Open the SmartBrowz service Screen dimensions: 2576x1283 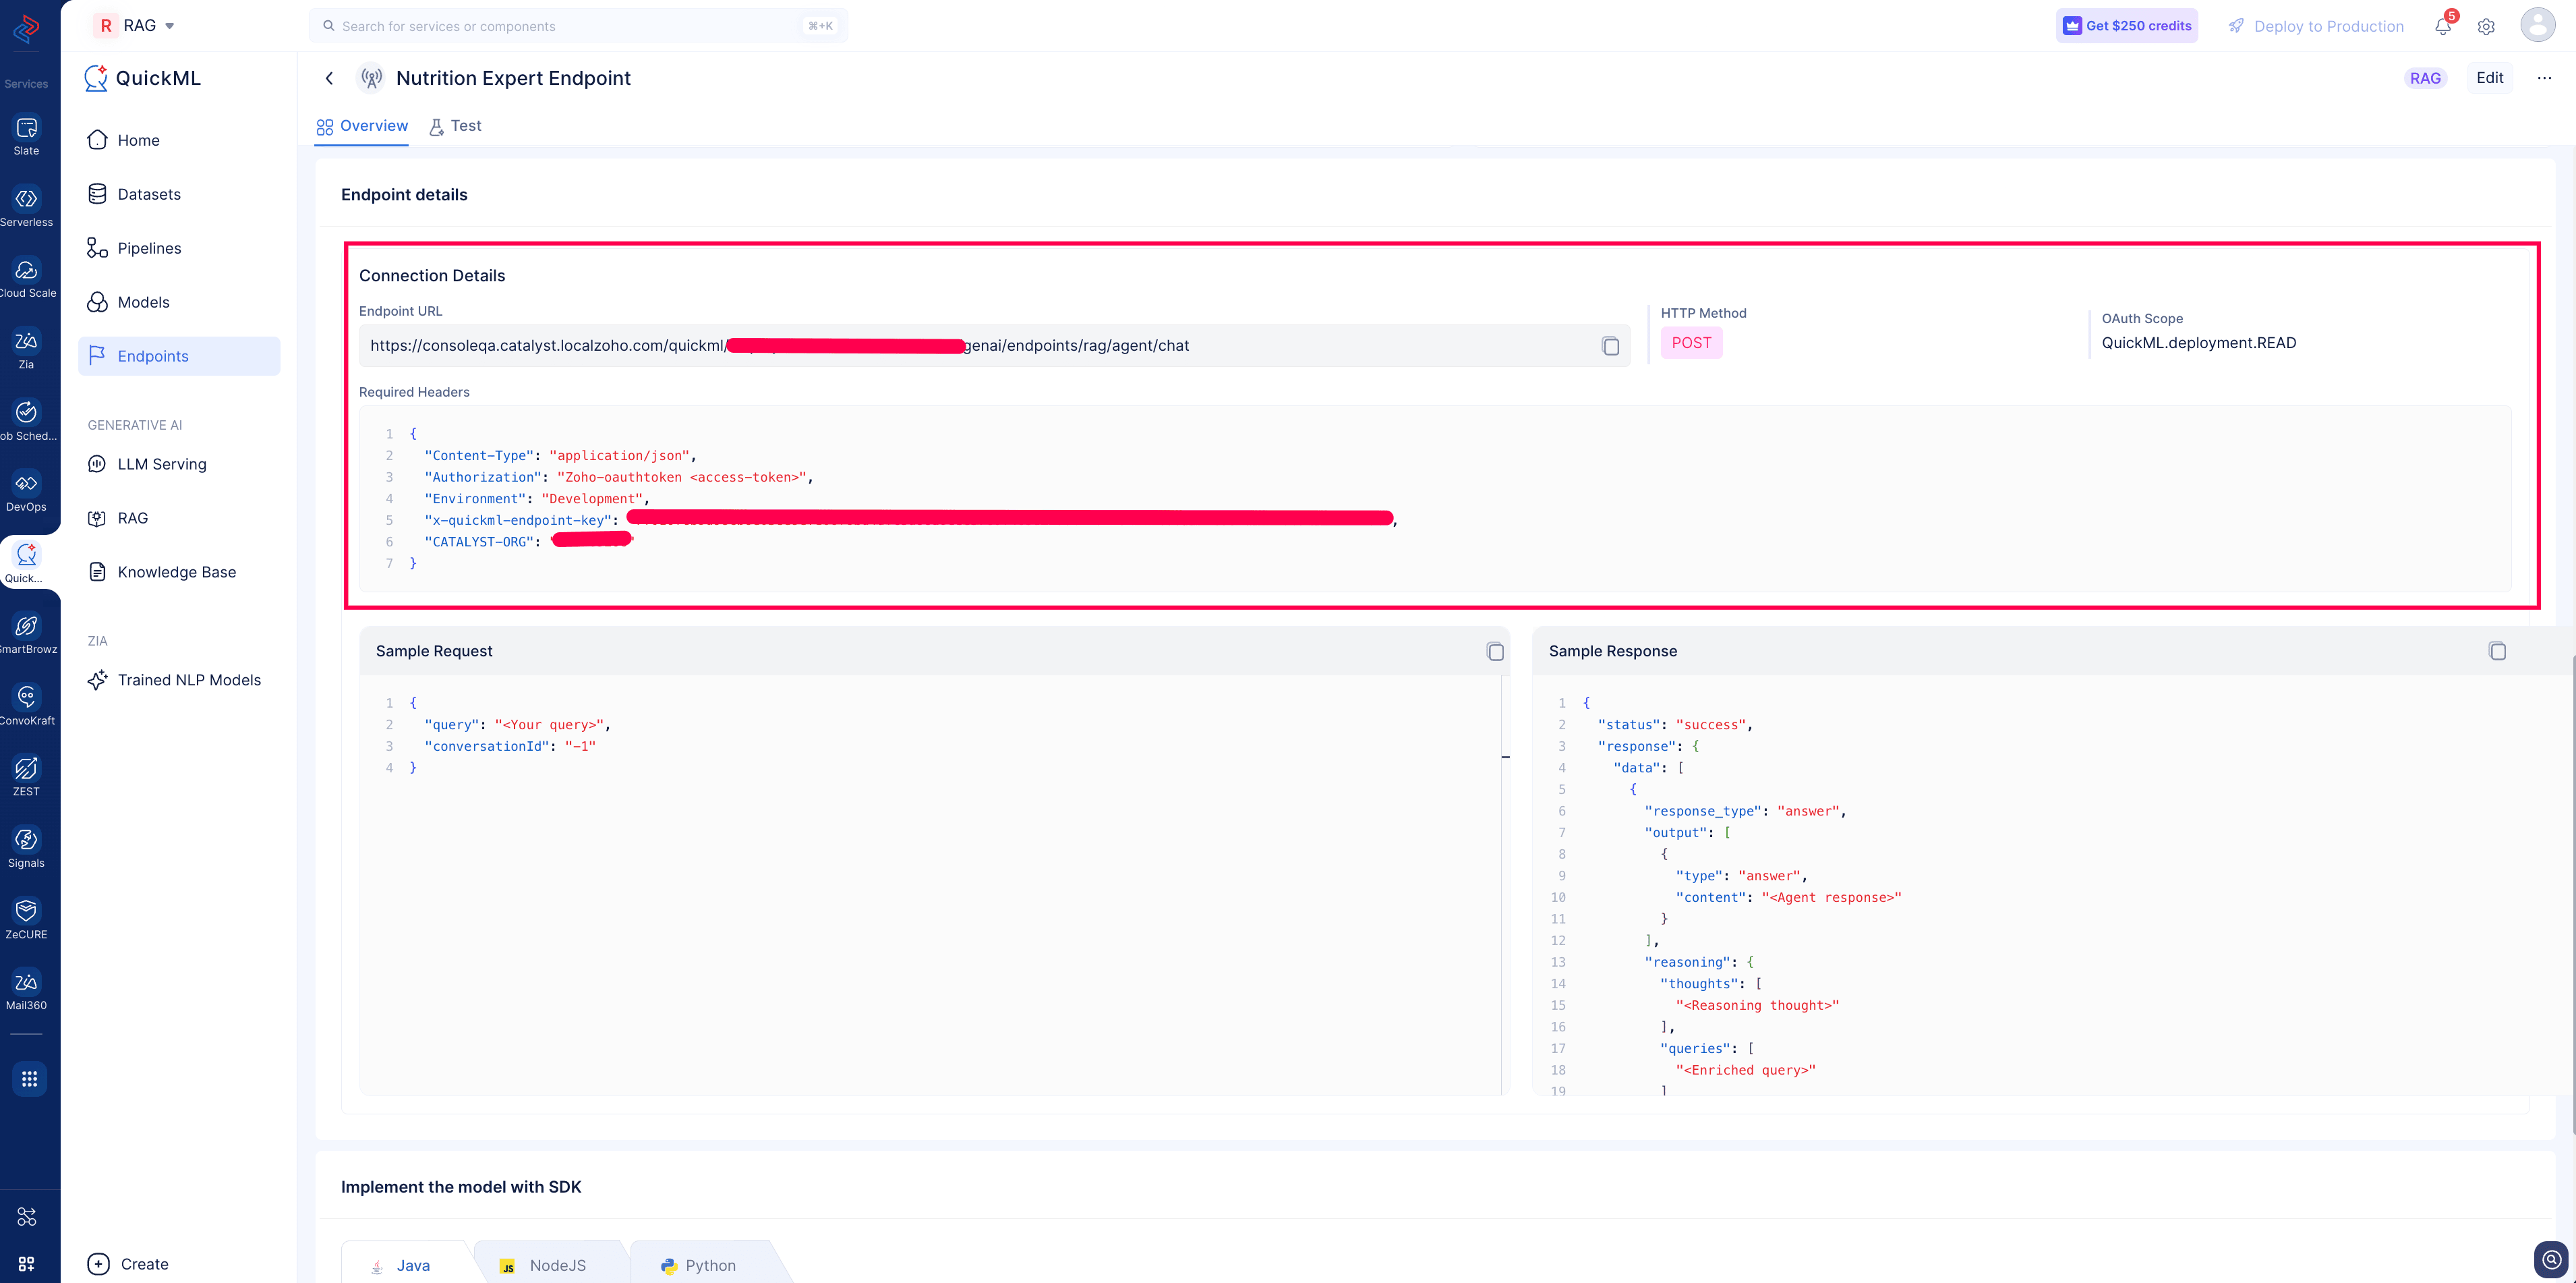(27, 634)
